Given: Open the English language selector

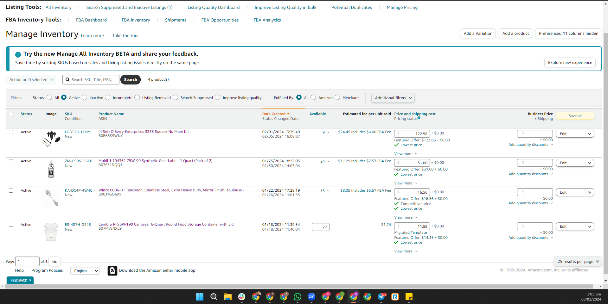Looking at the screenshot, I should point(85,271).
